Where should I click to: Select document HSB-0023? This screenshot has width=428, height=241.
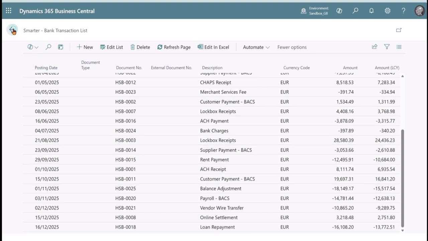coord(125,92)
